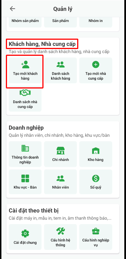Select Tạo mới nhà cung cấp
The width and height of the screenshot is (126, 259).
click(x=96, y=70)
